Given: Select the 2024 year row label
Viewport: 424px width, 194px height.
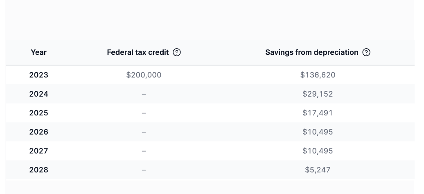Looking at the screenshot, I should pos(38,94).
